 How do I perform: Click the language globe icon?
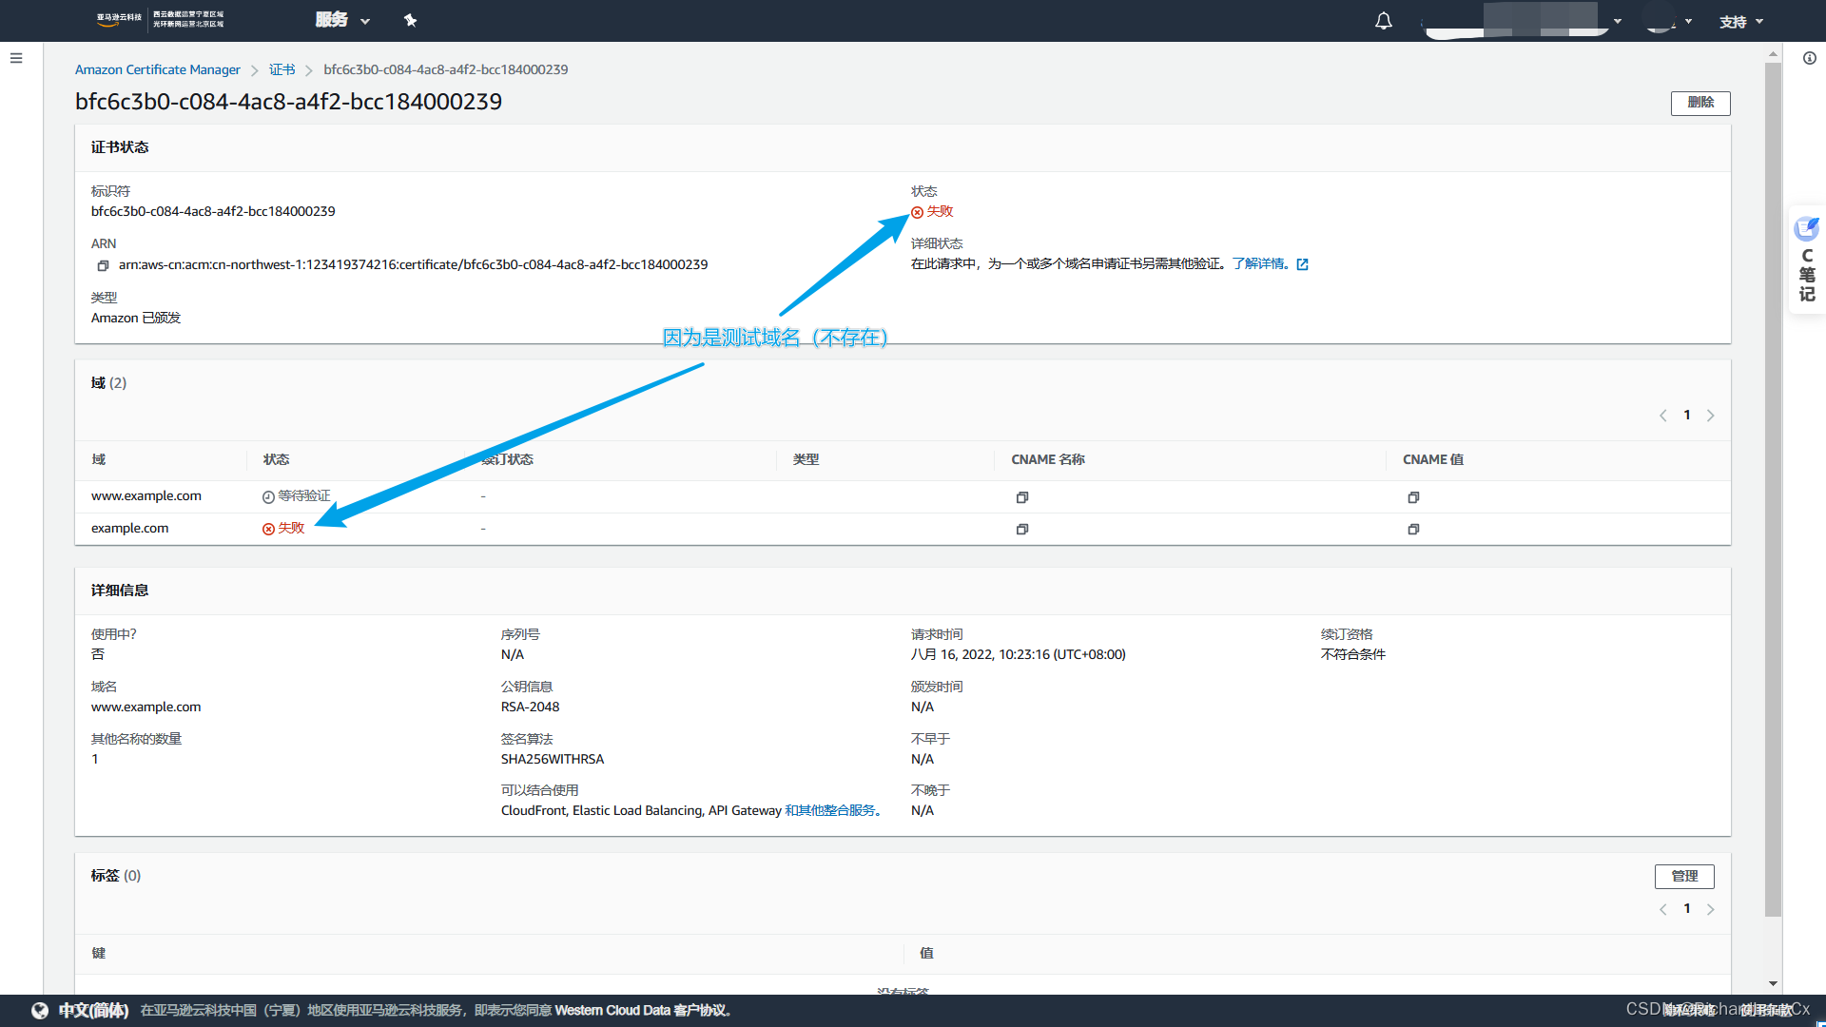pyautogui.click(x=40, y=1011)
